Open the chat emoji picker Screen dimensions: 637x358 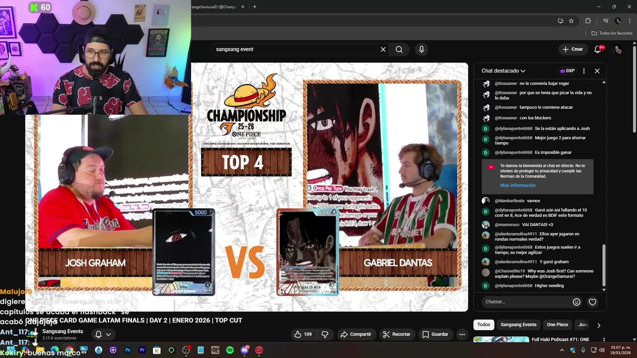576,302
